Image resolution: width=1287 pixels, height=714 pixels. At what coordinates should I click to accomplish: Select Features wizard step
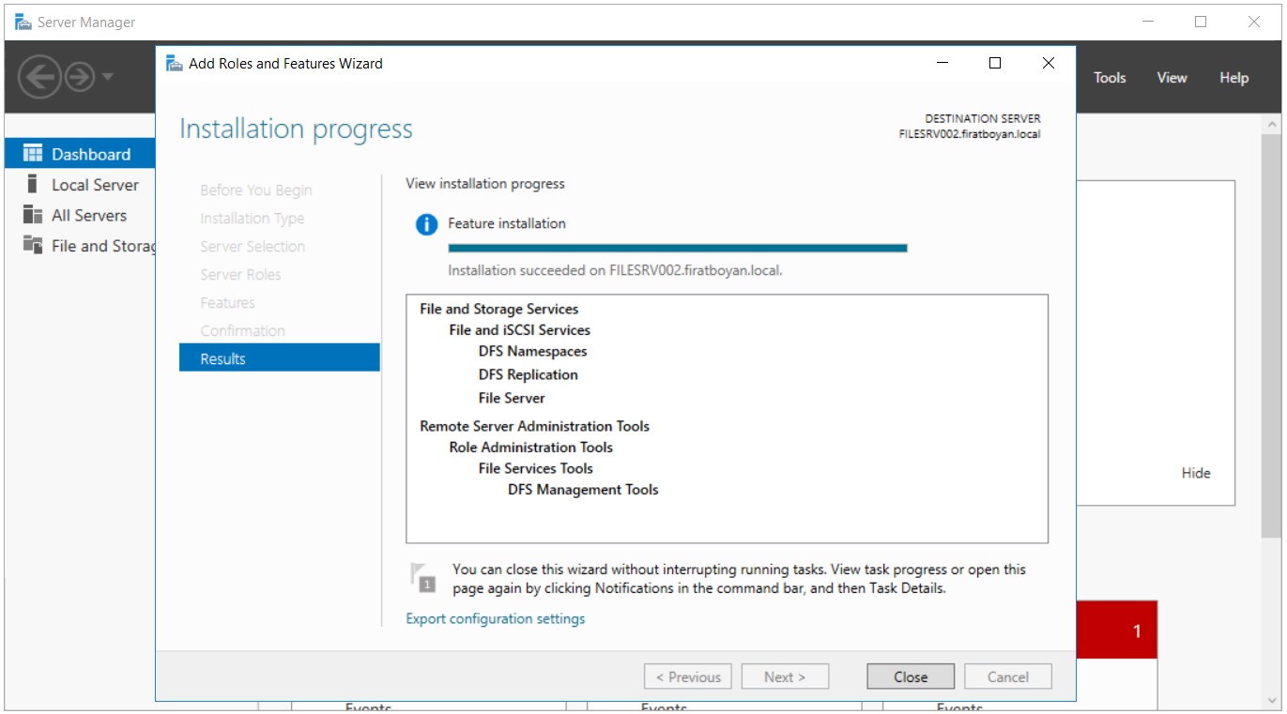227,303
